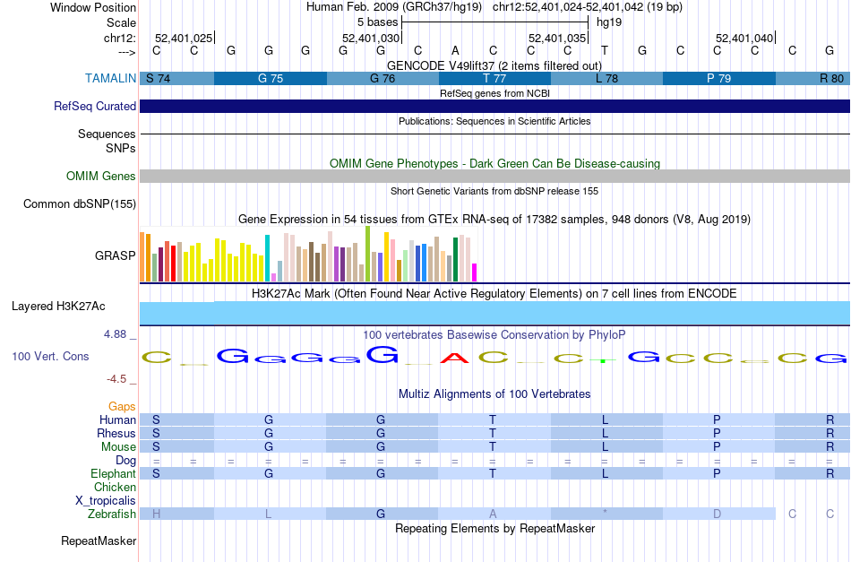Open the OMIM Gene Phenotypes title
This screenshot has height=562, width=851.
coord(494,163)
